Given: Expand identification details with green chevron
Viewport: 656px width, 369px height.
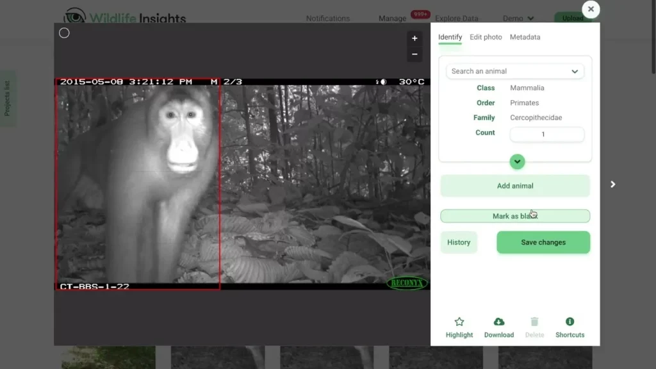Looking at the screenshot, I should pos(517,161).
